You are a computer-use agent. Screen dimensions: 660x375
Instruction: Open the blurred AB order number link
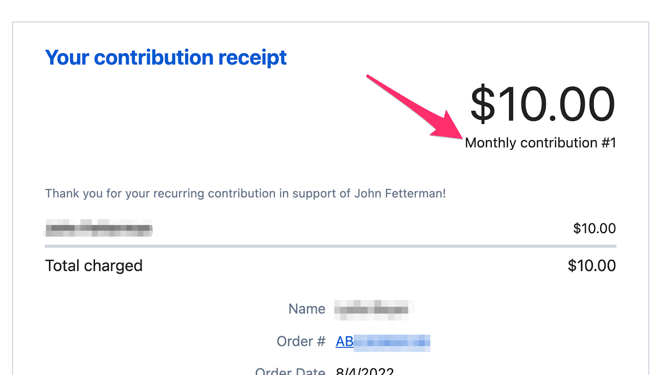click(382, 342)
